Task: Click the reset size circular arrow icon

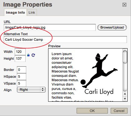Action: [x=33, y=55]
